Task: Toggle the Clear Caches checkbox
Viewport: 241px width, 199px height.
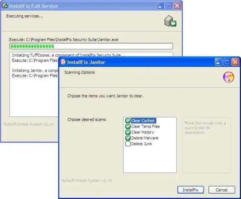Action: [x=128, y=121]
